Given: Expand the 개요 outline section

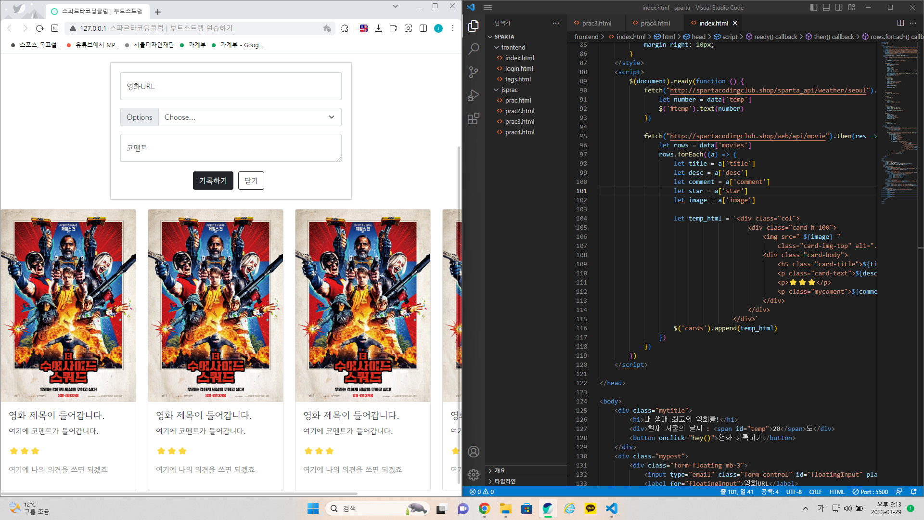Looking at the screenshot, I should [x=526, y=470].
